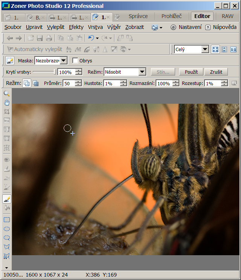Toggle the second Režim selection mode button
The image size is (241, 280).
coord(35,83)
